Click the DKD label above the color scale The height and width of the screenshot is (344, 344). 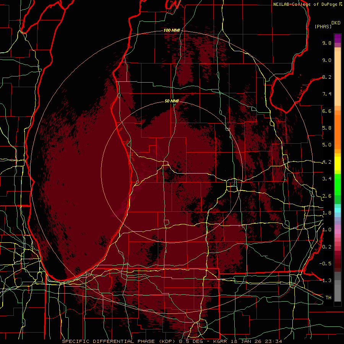(x=336, y=23)
